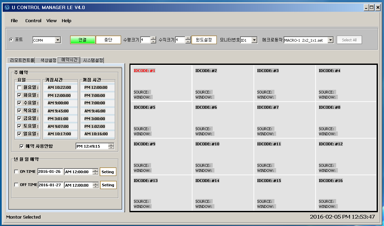The height and width of the screenshot is (226, 384).
Task: Click Saturday off-time PM 1:02:00
Action: [95, 126]
